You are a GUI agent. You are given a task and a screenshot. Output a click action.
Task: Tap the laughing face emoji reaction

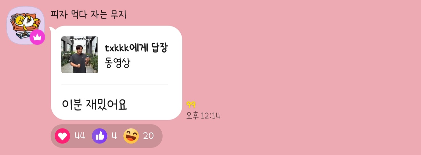[131, 136]
